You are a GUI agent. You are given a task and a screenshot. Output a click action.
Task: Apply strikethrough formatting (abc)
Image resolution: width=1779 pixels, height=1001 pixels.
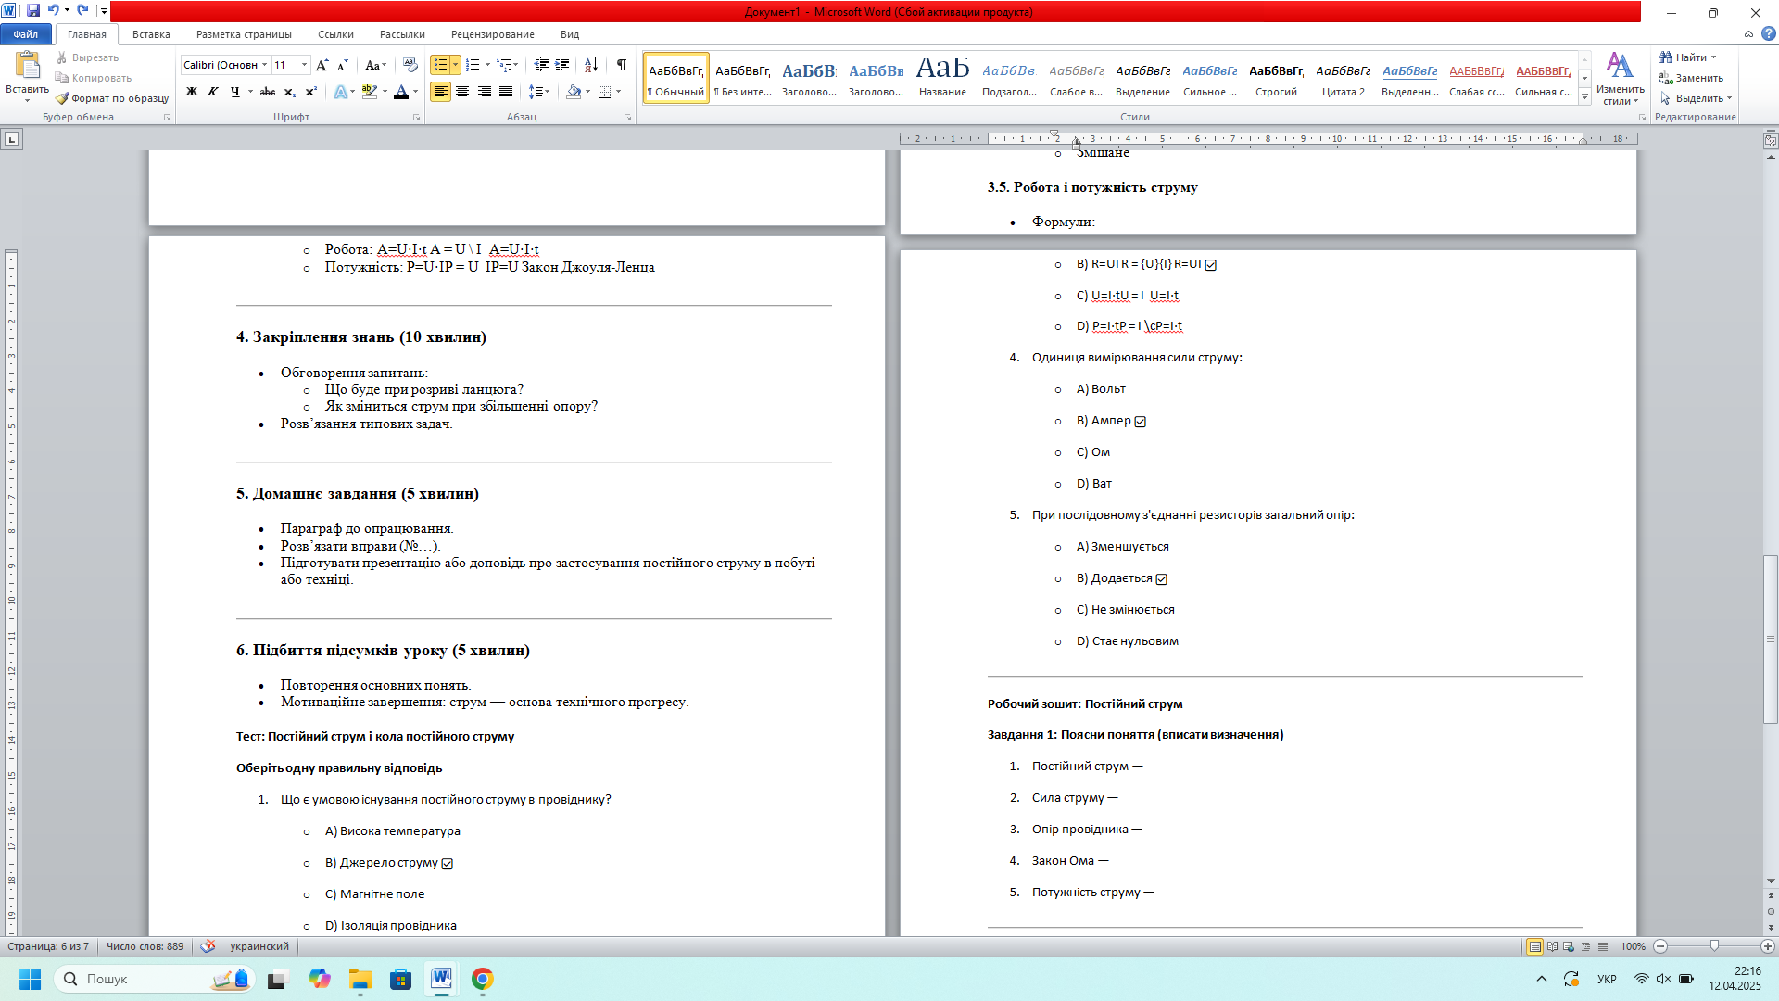268,92
